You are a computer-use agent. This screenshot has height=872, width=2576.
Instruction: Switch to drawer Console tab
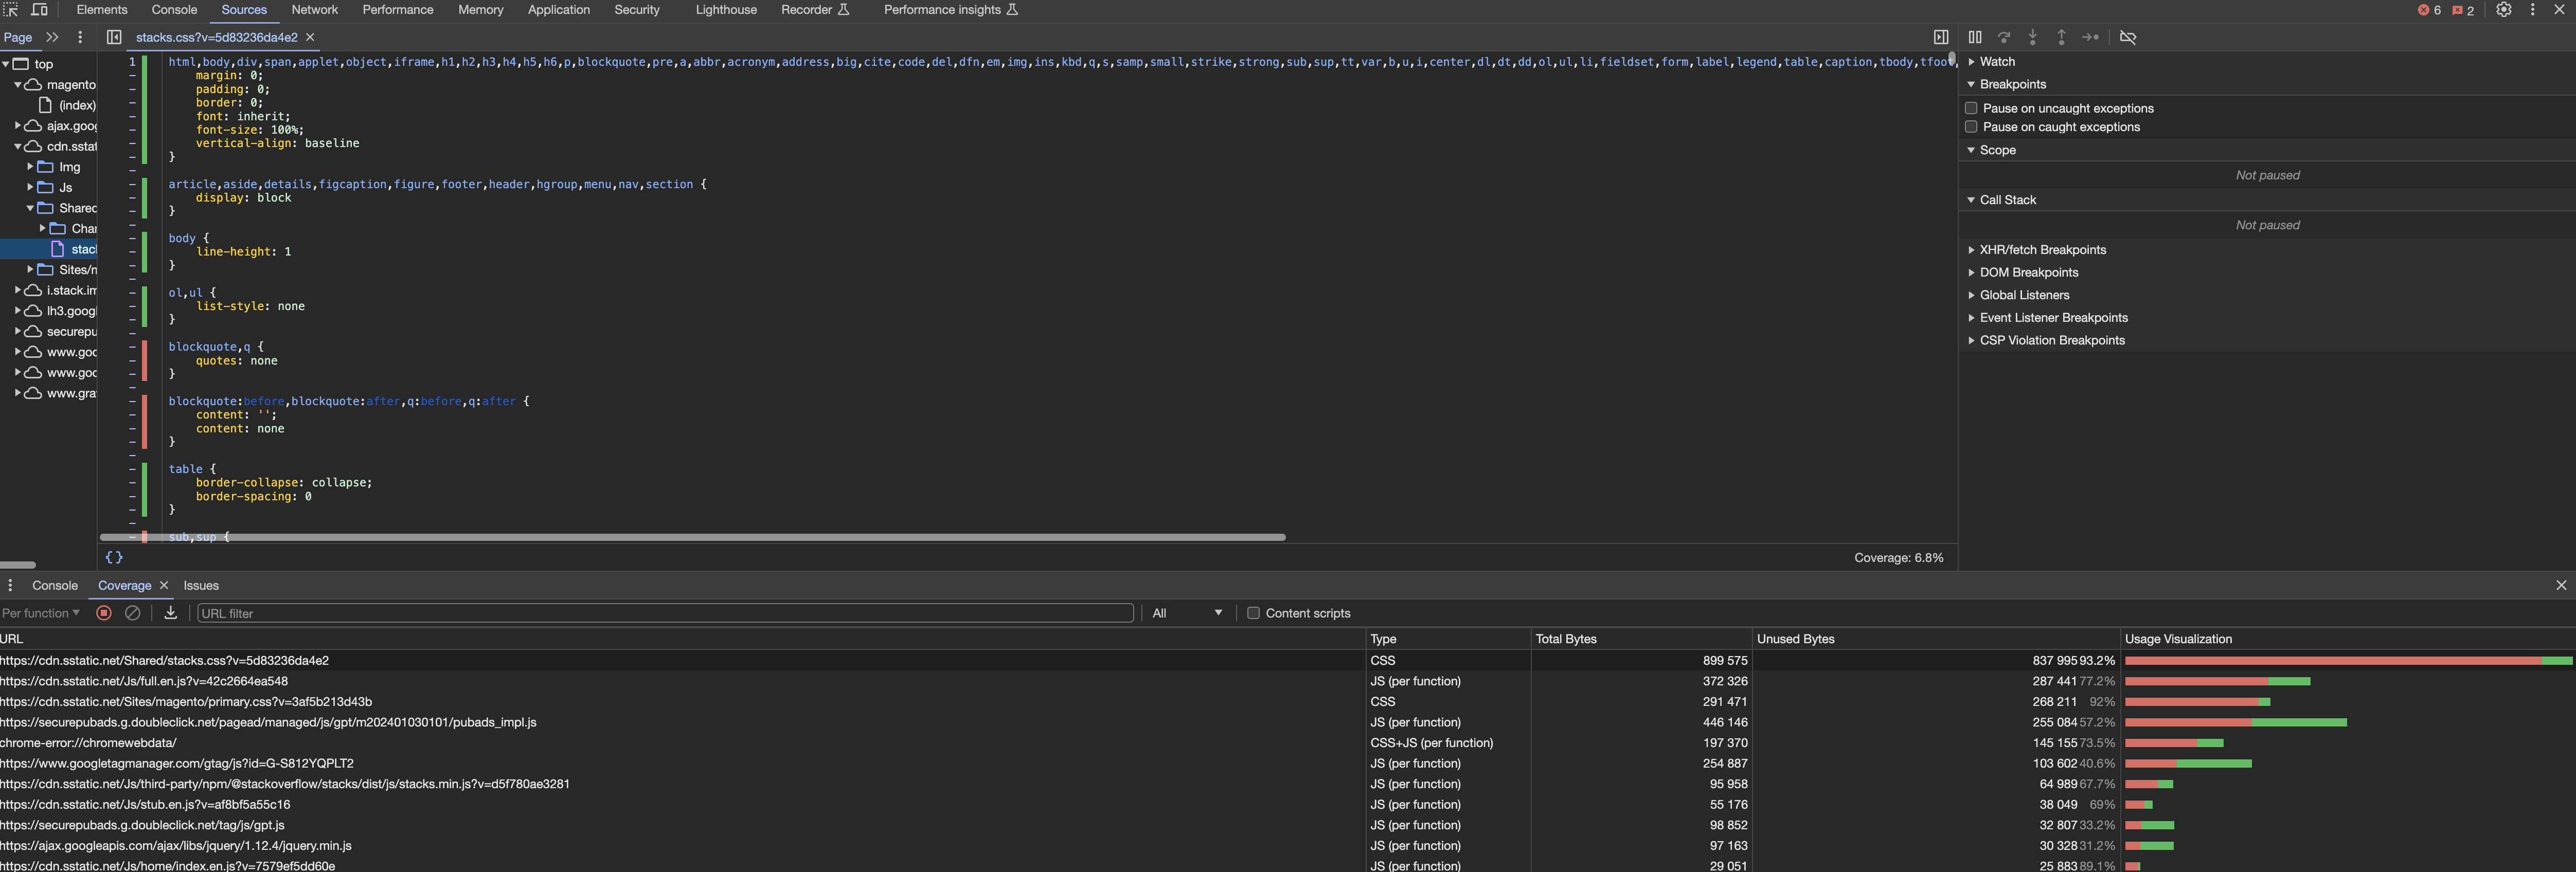(x=55, y=585)
